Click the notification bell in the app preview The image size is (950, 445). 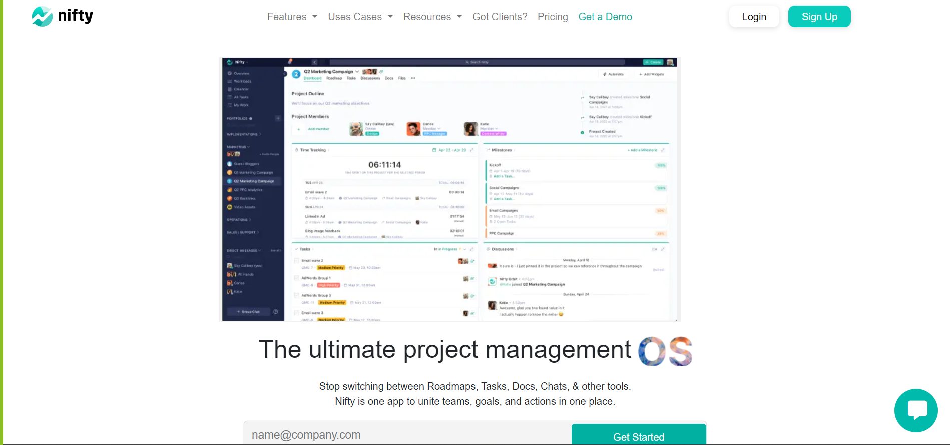coord(290,62)
